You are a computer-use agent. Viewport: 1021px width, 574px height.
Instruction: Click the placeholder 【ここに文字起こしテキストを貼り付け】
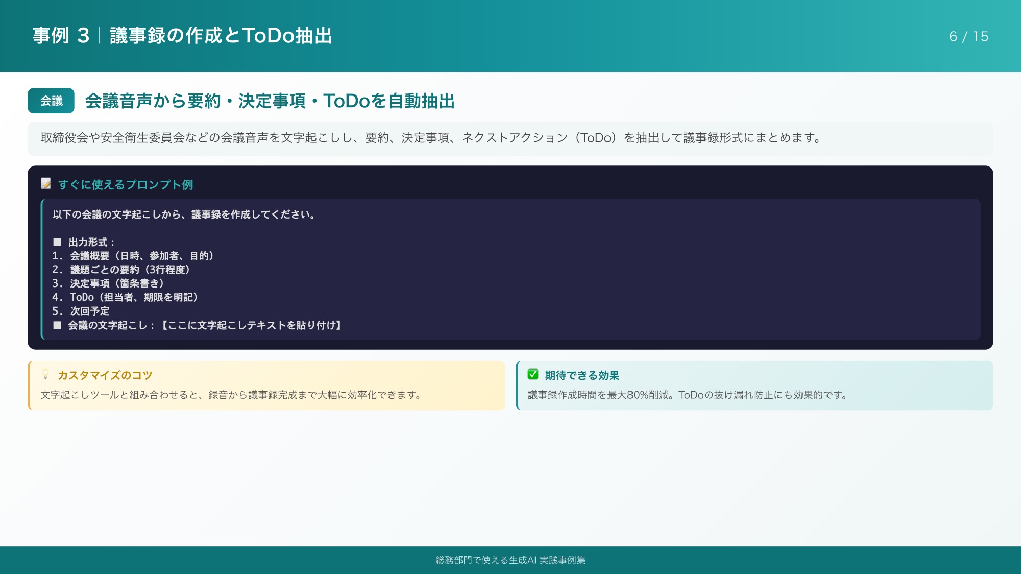click(x=252, y=325)
